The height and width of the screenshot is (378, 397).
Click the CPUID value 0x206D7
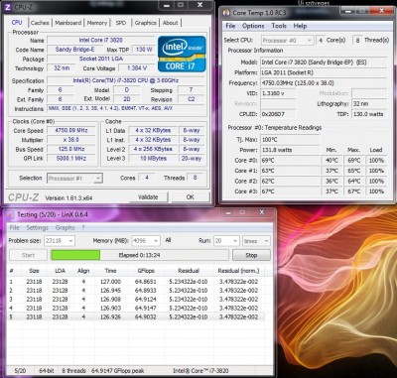pos(278,114)
